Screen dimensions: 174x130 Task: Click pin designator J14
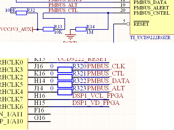(x=38, y=88)
